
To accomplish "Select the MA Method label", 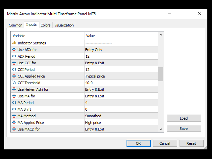I will tap(26, 116).
